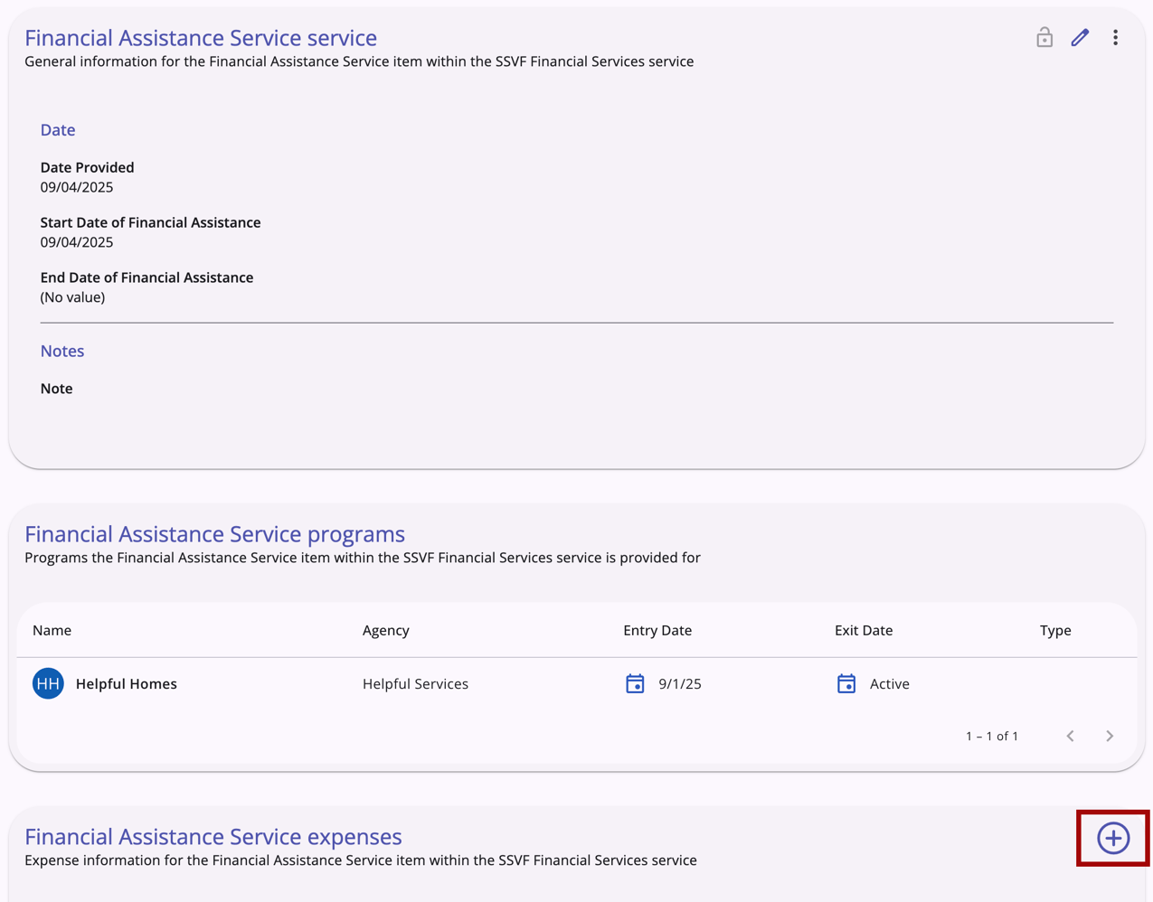The image size is (1153, 902).
Task: Click the Entry Date calendar icon
Action: 635,683
